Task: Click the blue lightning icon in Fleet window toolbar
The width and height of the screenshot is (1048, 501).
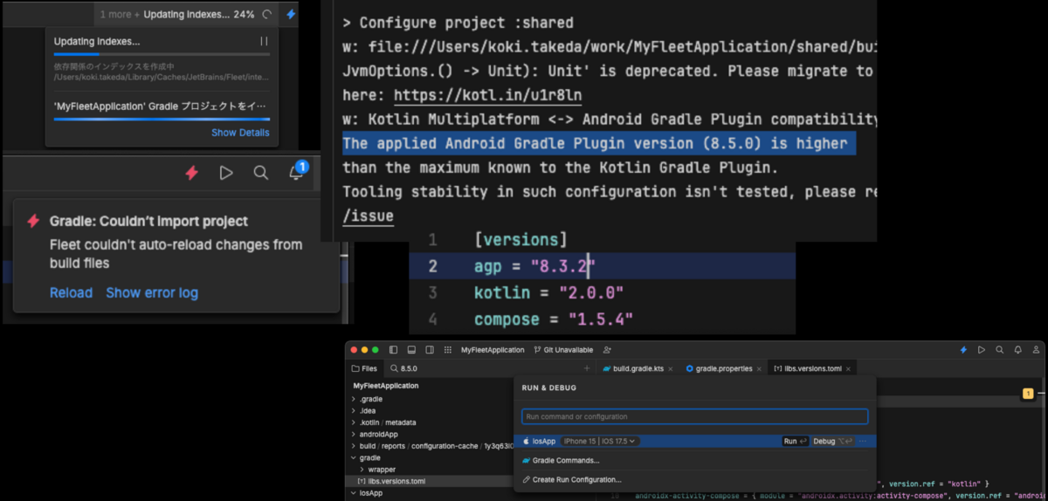Action: (964, 350)
